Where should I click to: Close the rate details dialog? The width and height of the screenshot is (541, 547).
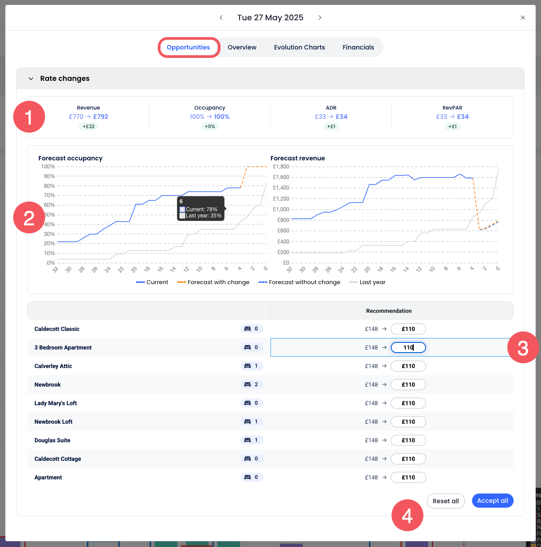(x=523, y=18)
